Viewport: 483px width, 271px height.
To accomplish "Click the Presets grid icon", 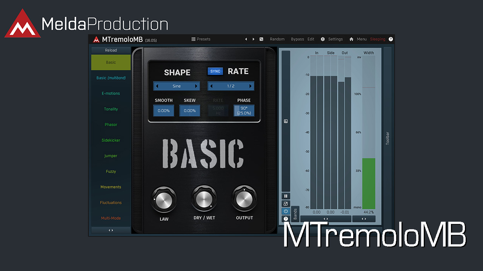I will [194, 39].
